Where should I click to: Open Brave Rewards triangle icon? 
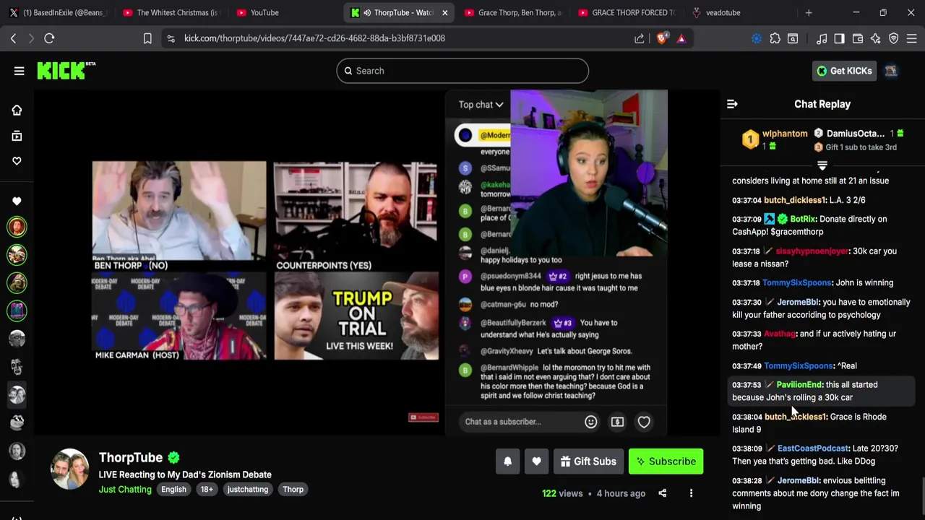tap(681, 38)
